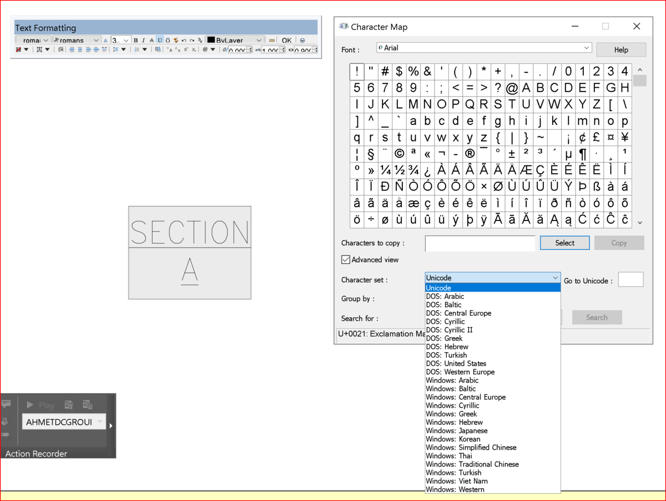
Task: Click the Characters to copy input field
Action: click(478, 243)
